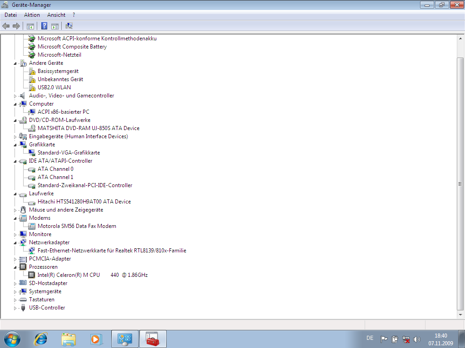Viewport: 465px width, 348px height.
Task: Select Standard-Zweikanal-PCI-IDE-Controller
Action: click(x=85, y=185)
